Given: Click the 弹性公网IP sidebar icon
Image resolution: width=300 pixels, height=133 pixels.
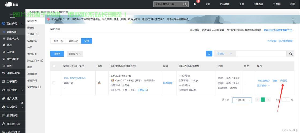Looking at the screenshot, I should point(4,59).
